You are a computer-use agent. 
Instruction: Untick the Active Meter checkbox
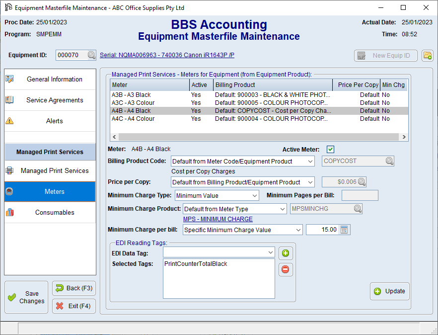click(330, 149)
